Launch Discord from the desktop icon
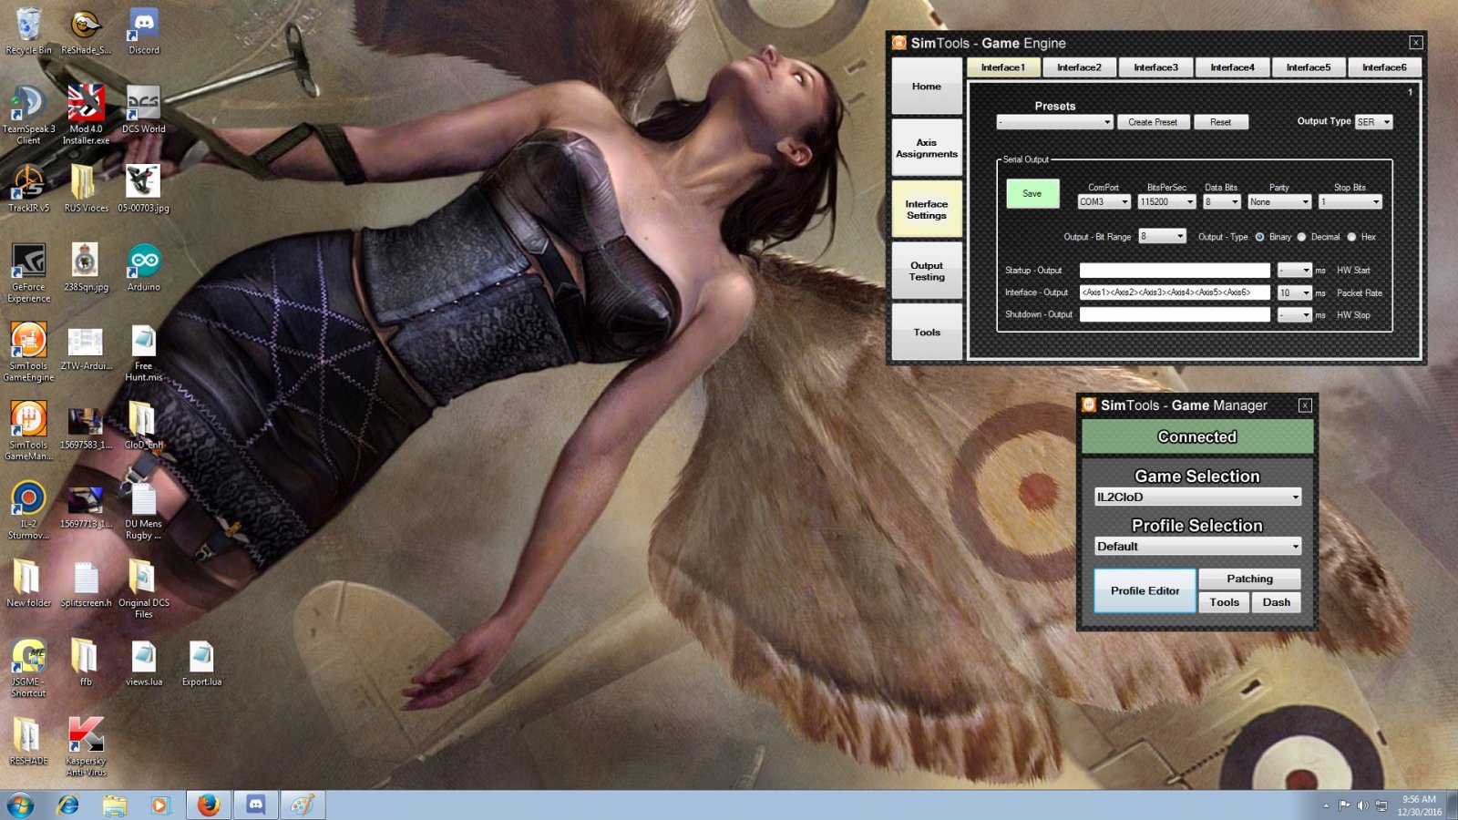This screenshot has width=1458, height=820. pyautogui.click(x=144, y=31)
